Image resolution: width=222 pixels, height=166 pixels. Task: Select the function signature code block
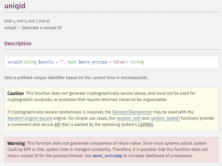pyautogui.click(x=111, y=62)
